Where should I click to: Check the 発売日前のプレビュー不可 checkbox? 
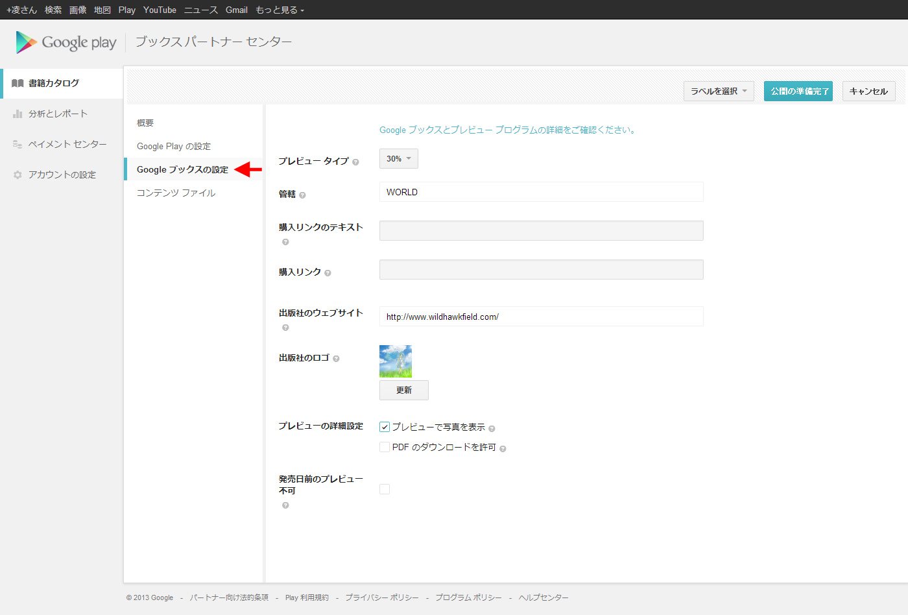coord(385,489)
